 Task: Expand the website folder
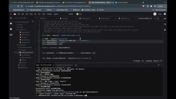pos(18,50)
